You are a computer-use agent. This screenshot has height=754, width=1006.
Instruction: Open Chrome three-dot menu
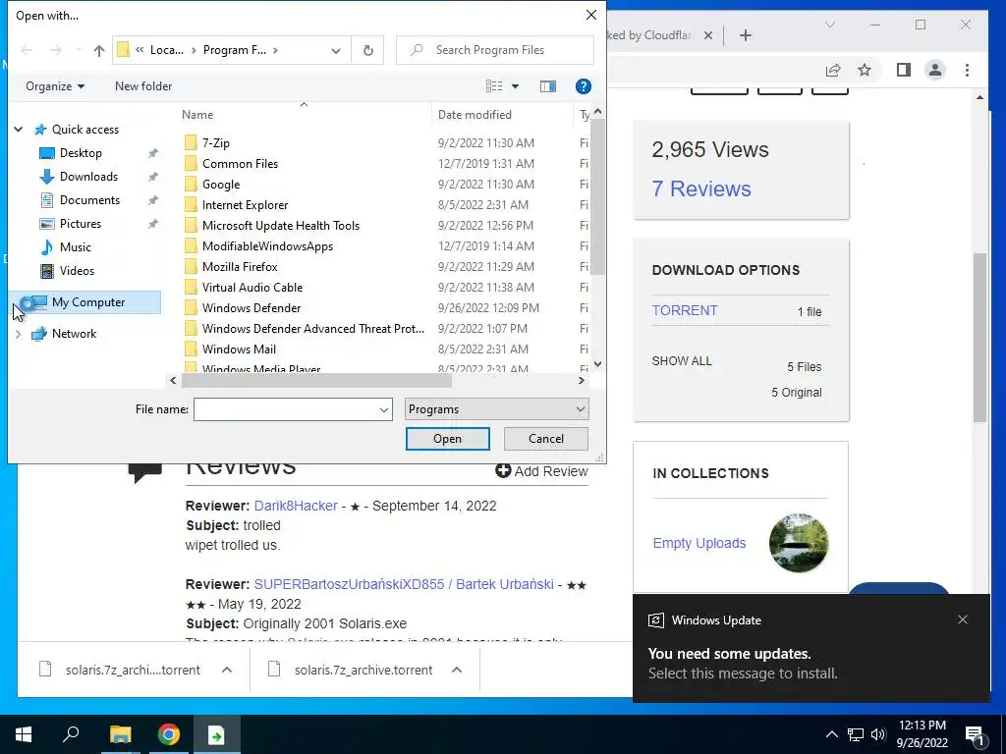click(967, 70)
